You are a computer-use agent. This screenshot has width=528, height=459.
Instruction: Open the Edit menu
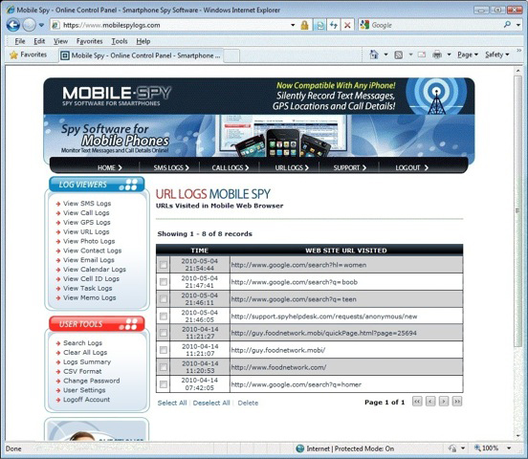click(39, 41)
